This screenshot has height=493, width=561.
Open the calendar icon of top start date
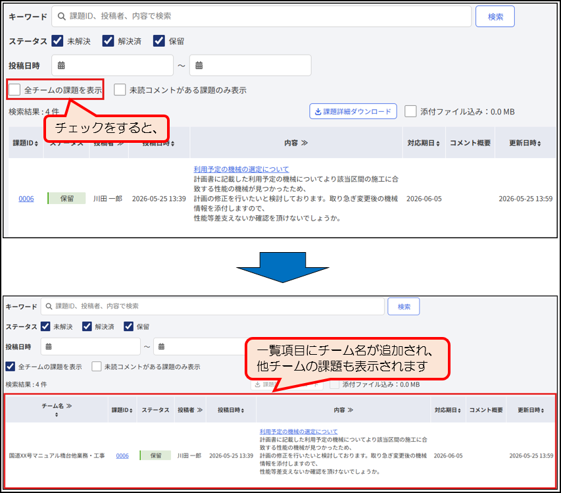tap(61, 66)
